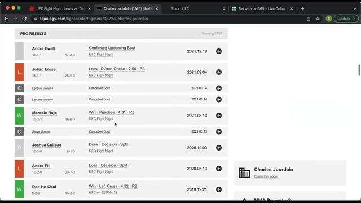Open UFC Fight Night link under Andre Fili

point(101,171)
